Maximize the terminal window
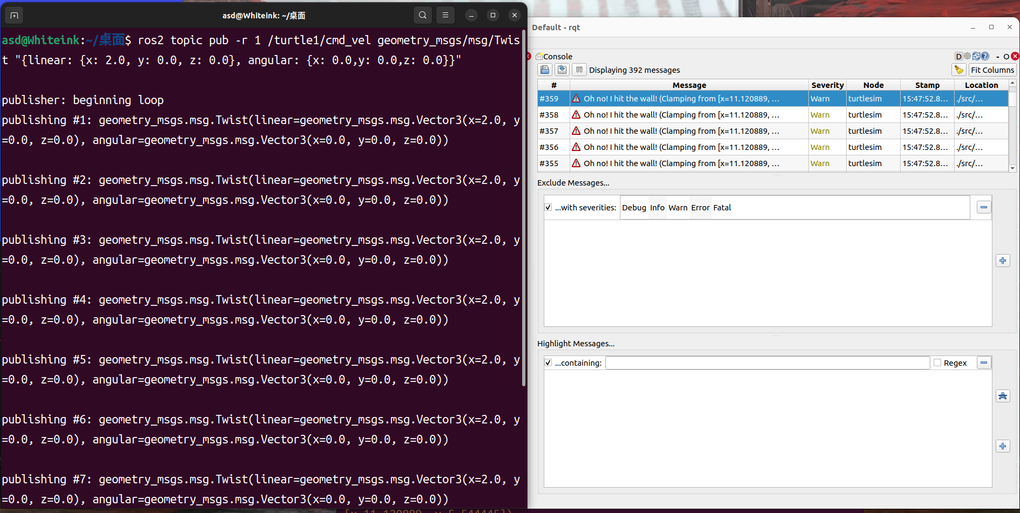Screen dimensions: 1020x513 (x=493, y=16)
